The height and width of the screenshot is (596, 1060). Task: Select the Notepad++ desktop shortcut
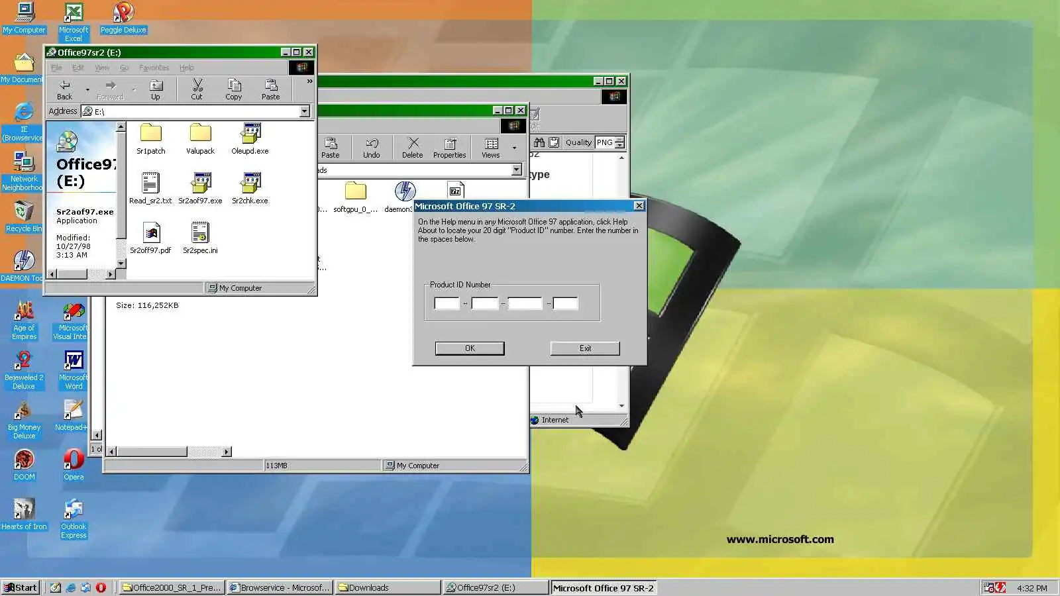tap(72, 415)
